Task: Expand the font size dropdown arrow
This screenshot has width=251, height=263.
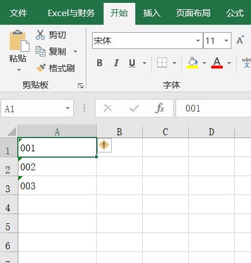Action: click(x=226, y=41)
